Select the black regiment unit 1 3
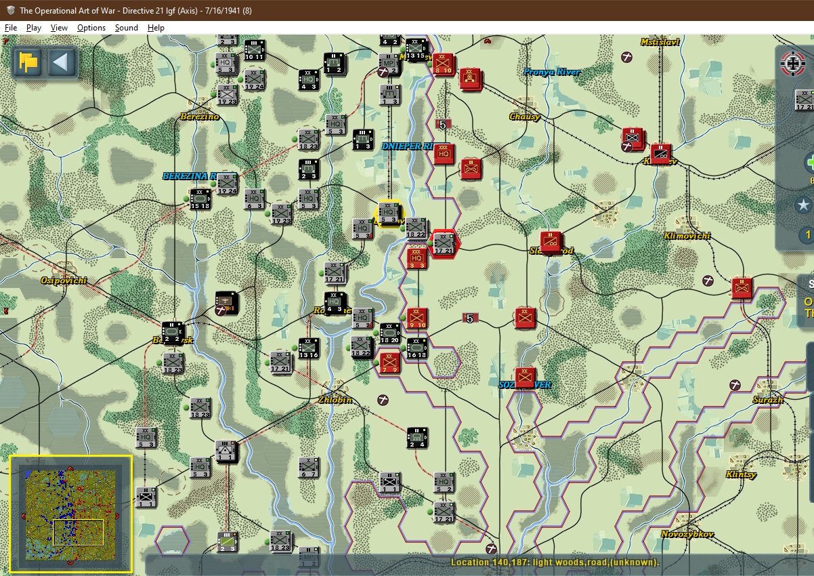 pos(362,139)
